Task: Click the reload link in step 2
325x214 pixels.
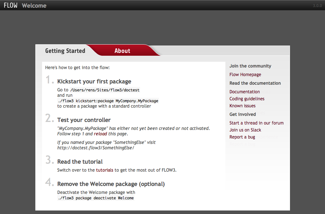Action: [100, 134]
